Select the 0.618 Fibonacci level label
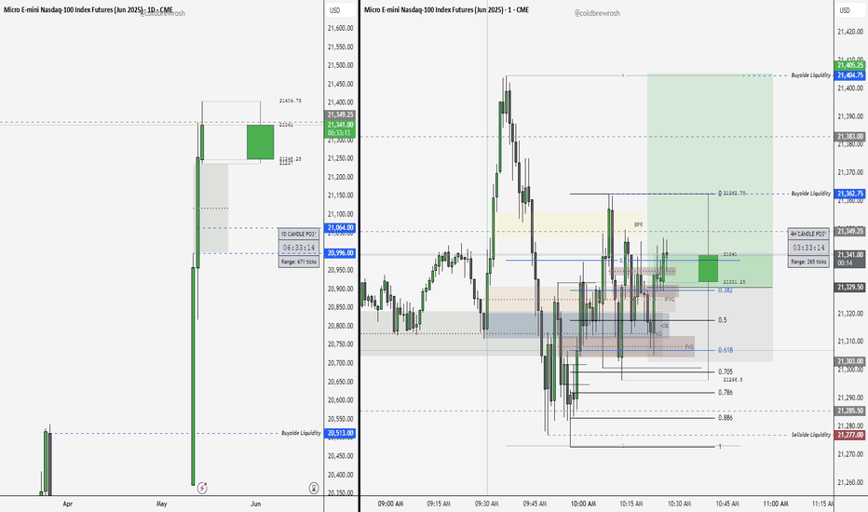The image size is (868, 512). (726, 350)
